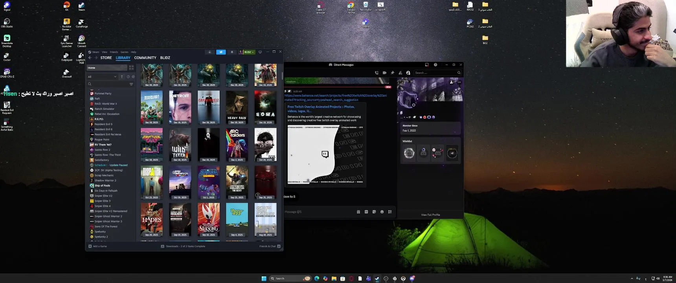Viewport: 676px width, 283px height.
Task: Open Friends & Chat in Steam
Action: click(x=270, y=246)
